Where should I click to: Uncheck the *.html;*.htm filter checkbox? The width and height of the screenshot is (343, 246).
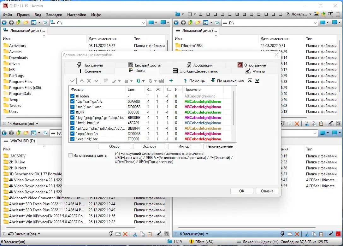72,123
